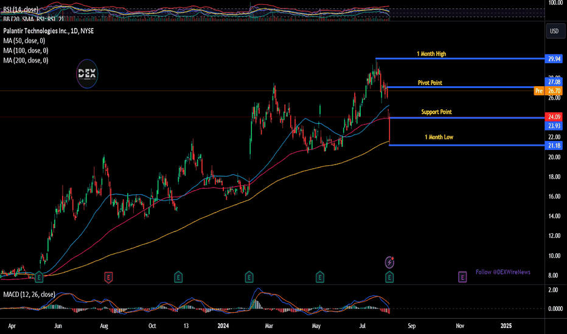Select the '1 Month High' annotation text
Screen dimensions: 567x334
click(x=431, y=54)
